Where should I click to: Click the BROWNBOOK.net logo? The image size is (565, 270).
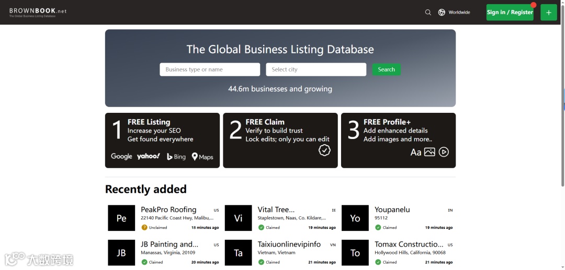(x=38, y=12)
